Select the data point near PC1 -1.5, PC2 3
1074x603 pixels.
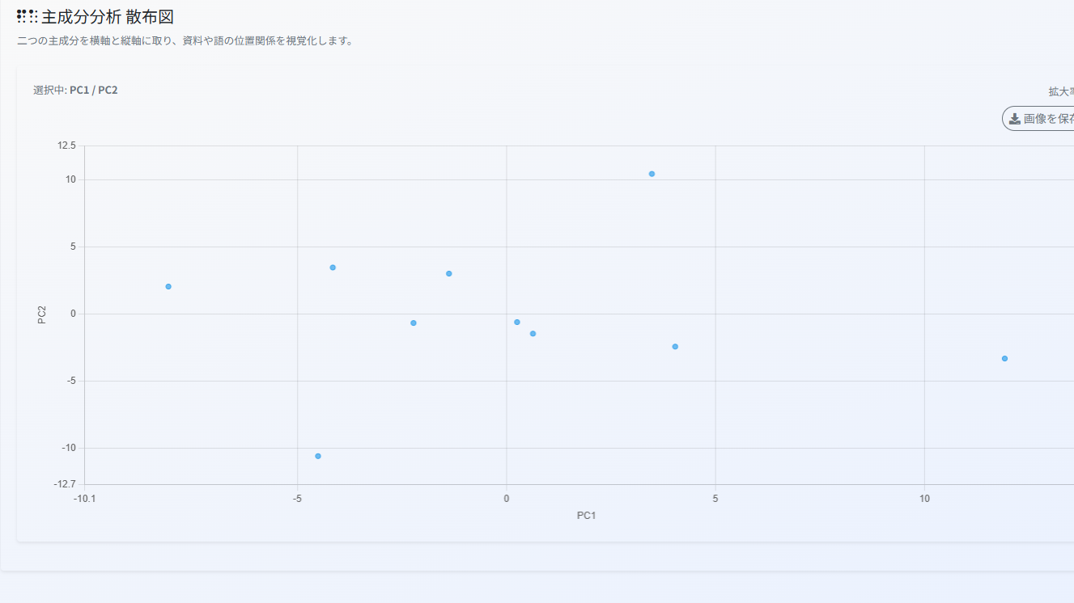coord(449,273)
